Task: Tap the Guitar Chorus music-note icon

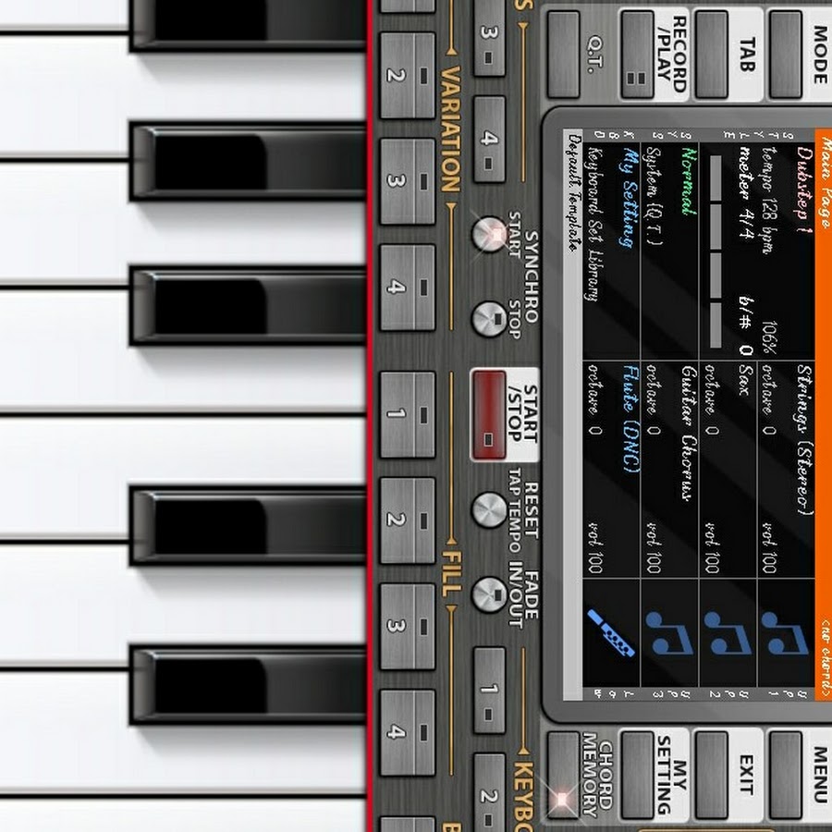Action: point(669,634)
